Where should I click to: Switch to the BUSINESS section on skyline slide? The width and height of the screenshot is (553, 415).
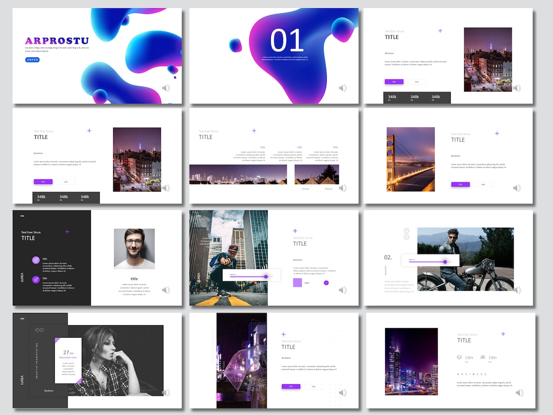[x=471, y=374]
